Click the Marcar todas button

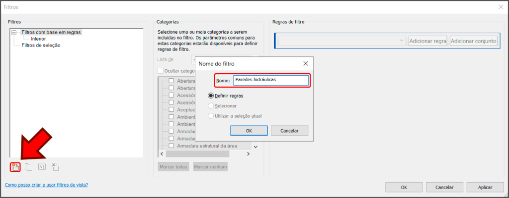coord(173,167)
